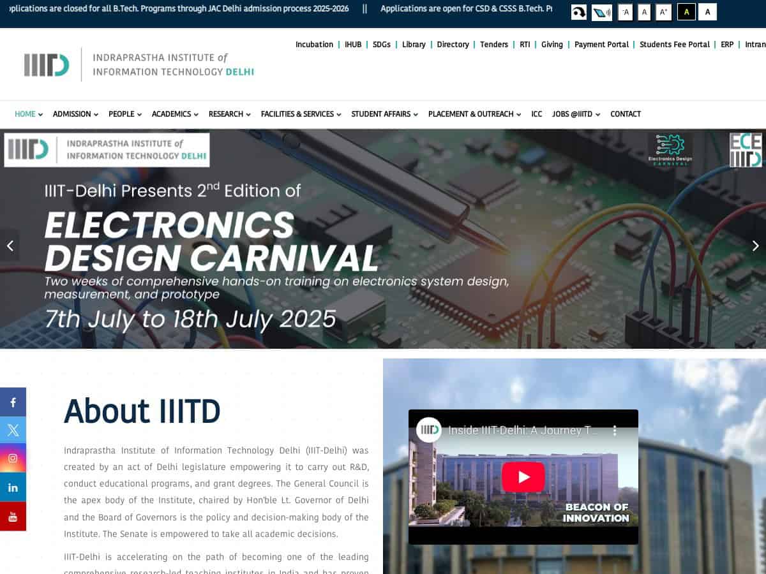Reset to normal font size A
Image resolution: width=766 pixels, height=574 pixels.
644,12
